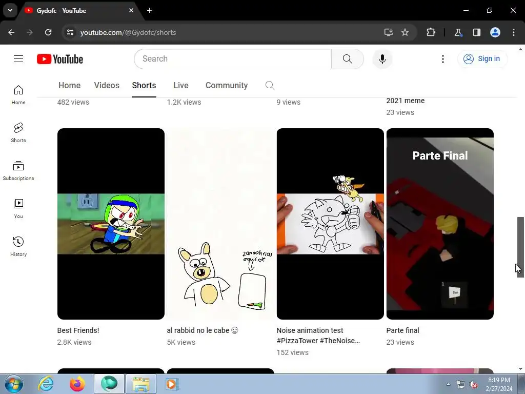Play the Best Friends! short thumbnail
Image resolution: width=525 pixels, height=394 pixels.
[x=111, y=224]
